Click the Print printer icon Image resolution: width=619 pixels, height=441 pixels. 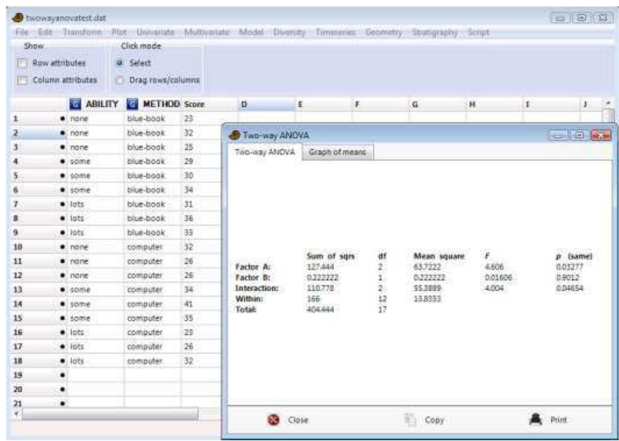[x=535, y=419]
